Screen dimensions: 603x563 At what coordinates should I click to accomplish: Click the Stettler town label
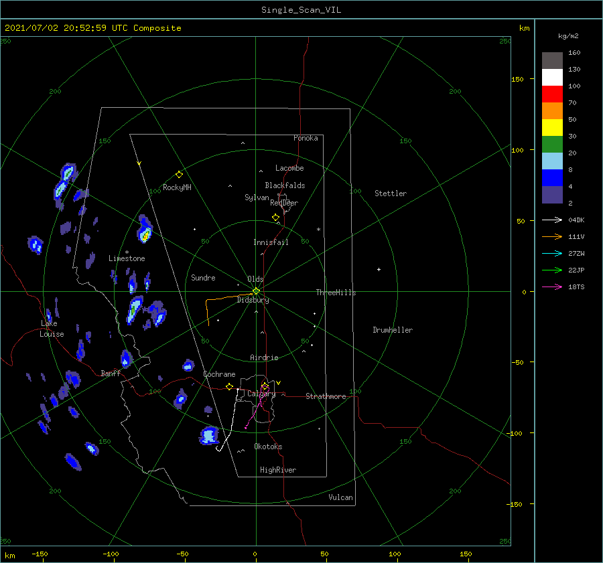click(391, 193)
